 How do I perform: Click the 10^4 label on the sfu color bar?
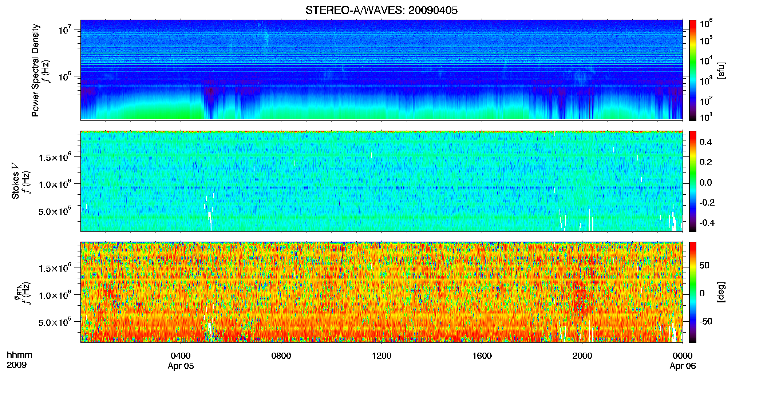click(x=706, y=60)
